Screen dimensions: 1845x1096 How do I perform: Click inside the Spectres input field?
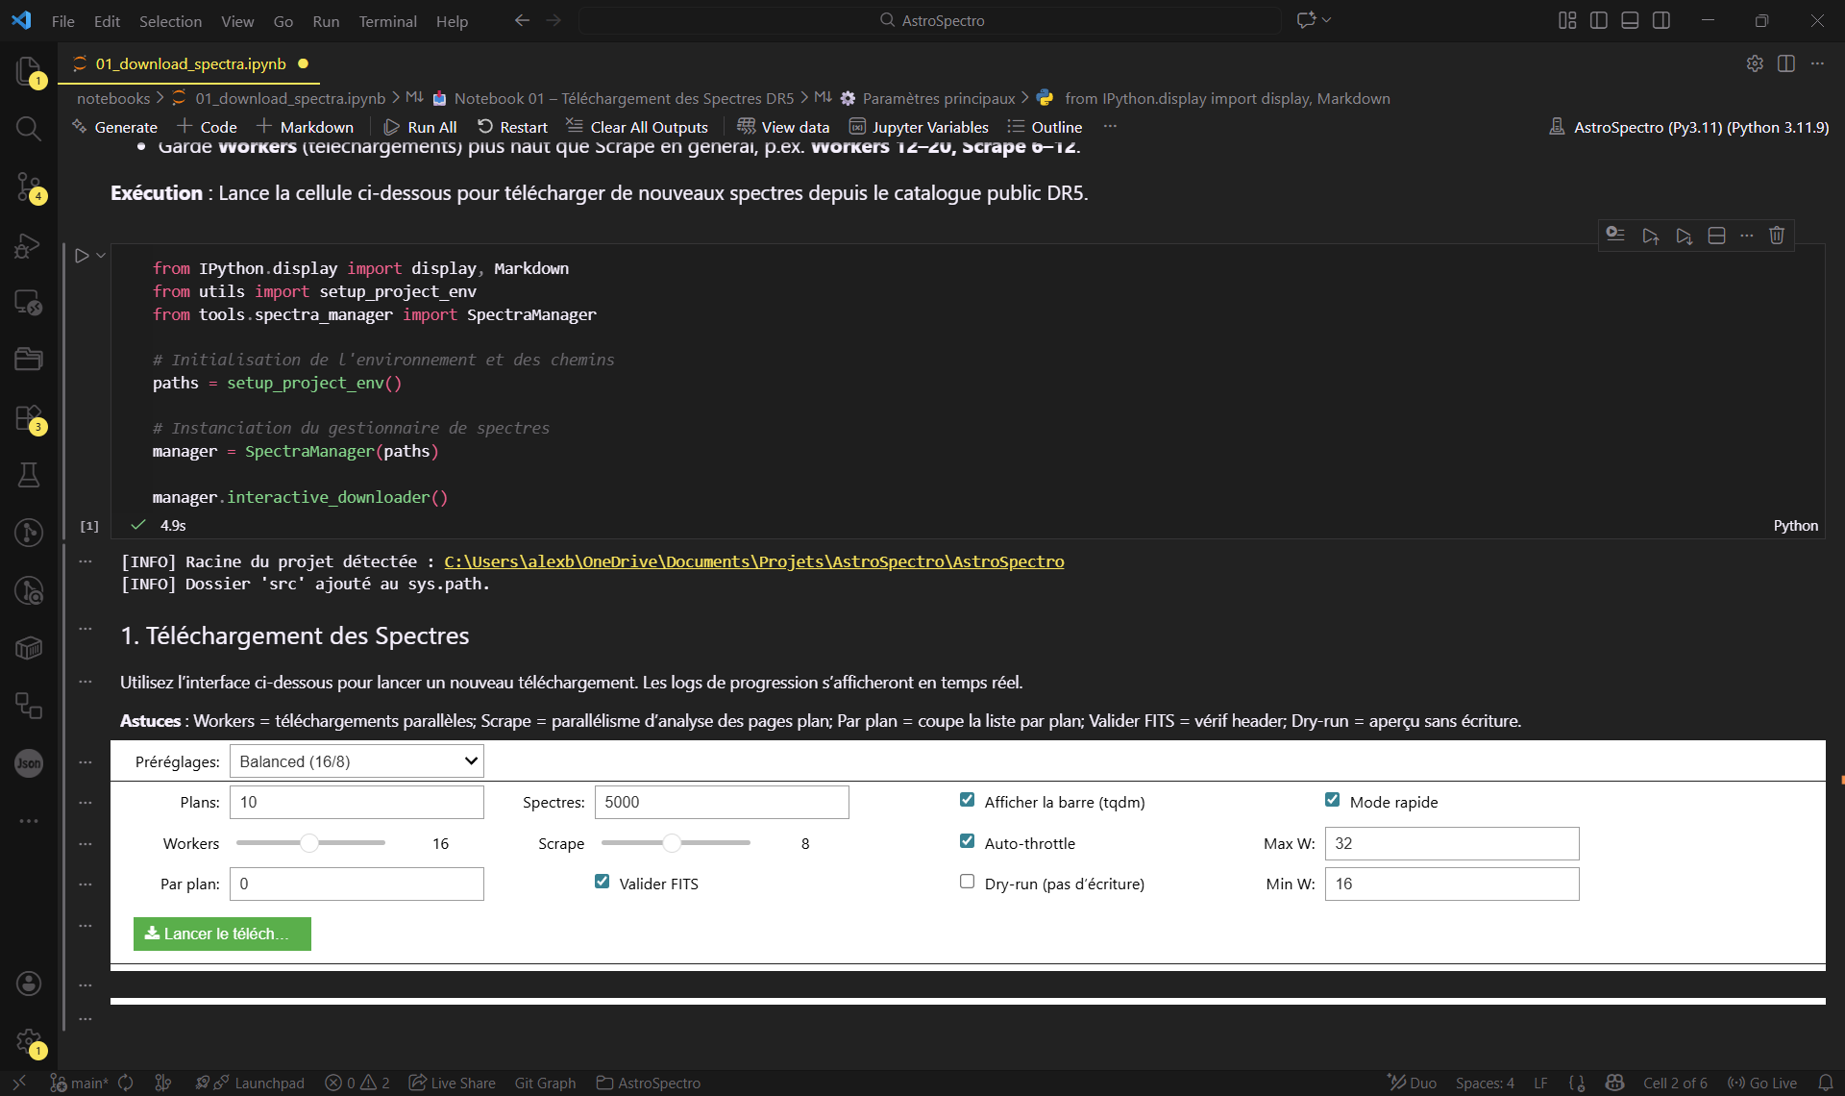(721, 801)
